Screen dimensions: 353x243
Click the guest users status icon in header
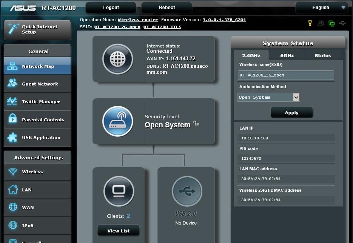click(x=321, y=23)
